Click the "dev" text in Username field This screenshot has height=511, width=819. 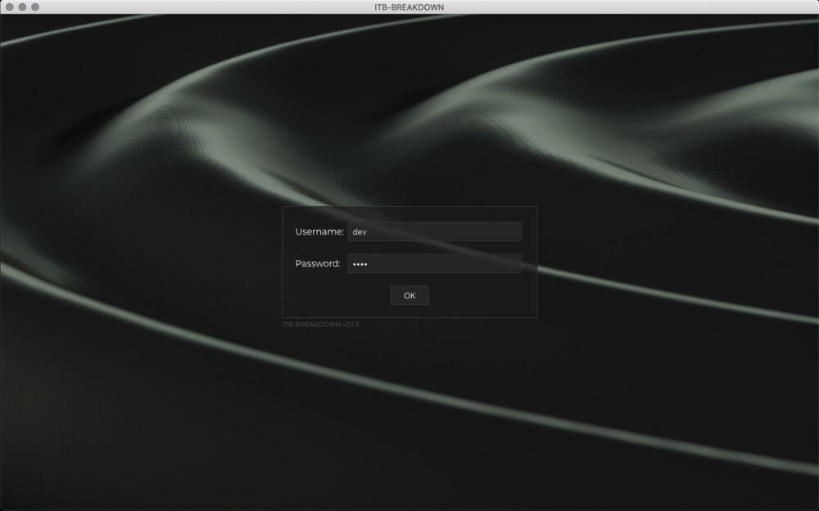pyautogui.click(x=359, y=231)
